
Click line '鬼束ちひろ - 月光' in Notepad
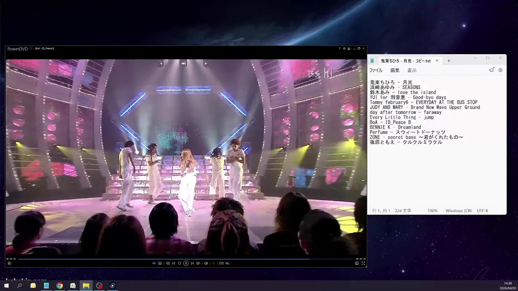pos(391,82)
